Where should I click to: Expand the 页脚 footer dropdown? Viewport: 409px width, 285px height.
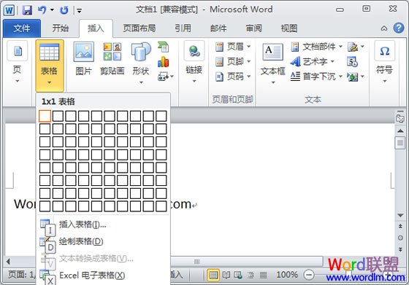tap(249, 61)
